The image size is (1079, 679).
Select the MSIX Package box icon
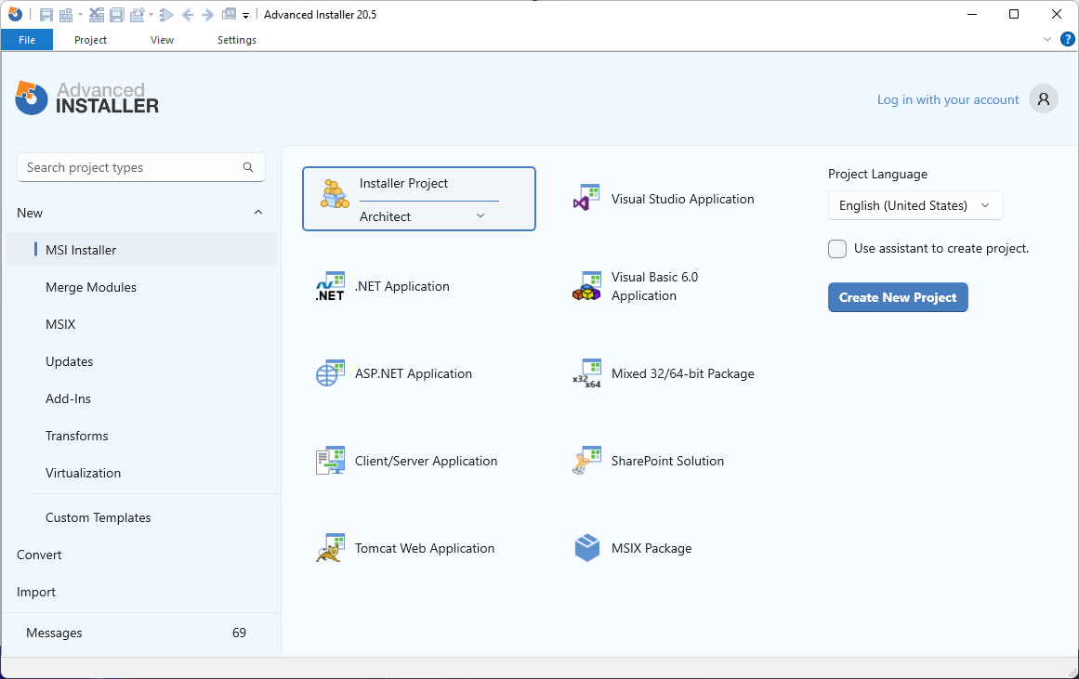pyautogui.click(x=586, y=548)
